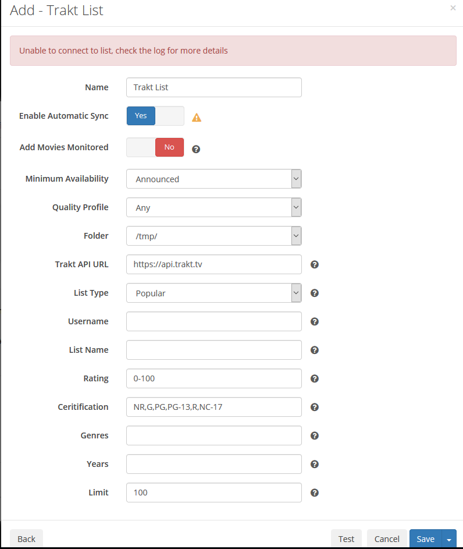Click the 'Minimum Availability' label
The height and width of the screenshot is (549, 463).
click(67, 179)
